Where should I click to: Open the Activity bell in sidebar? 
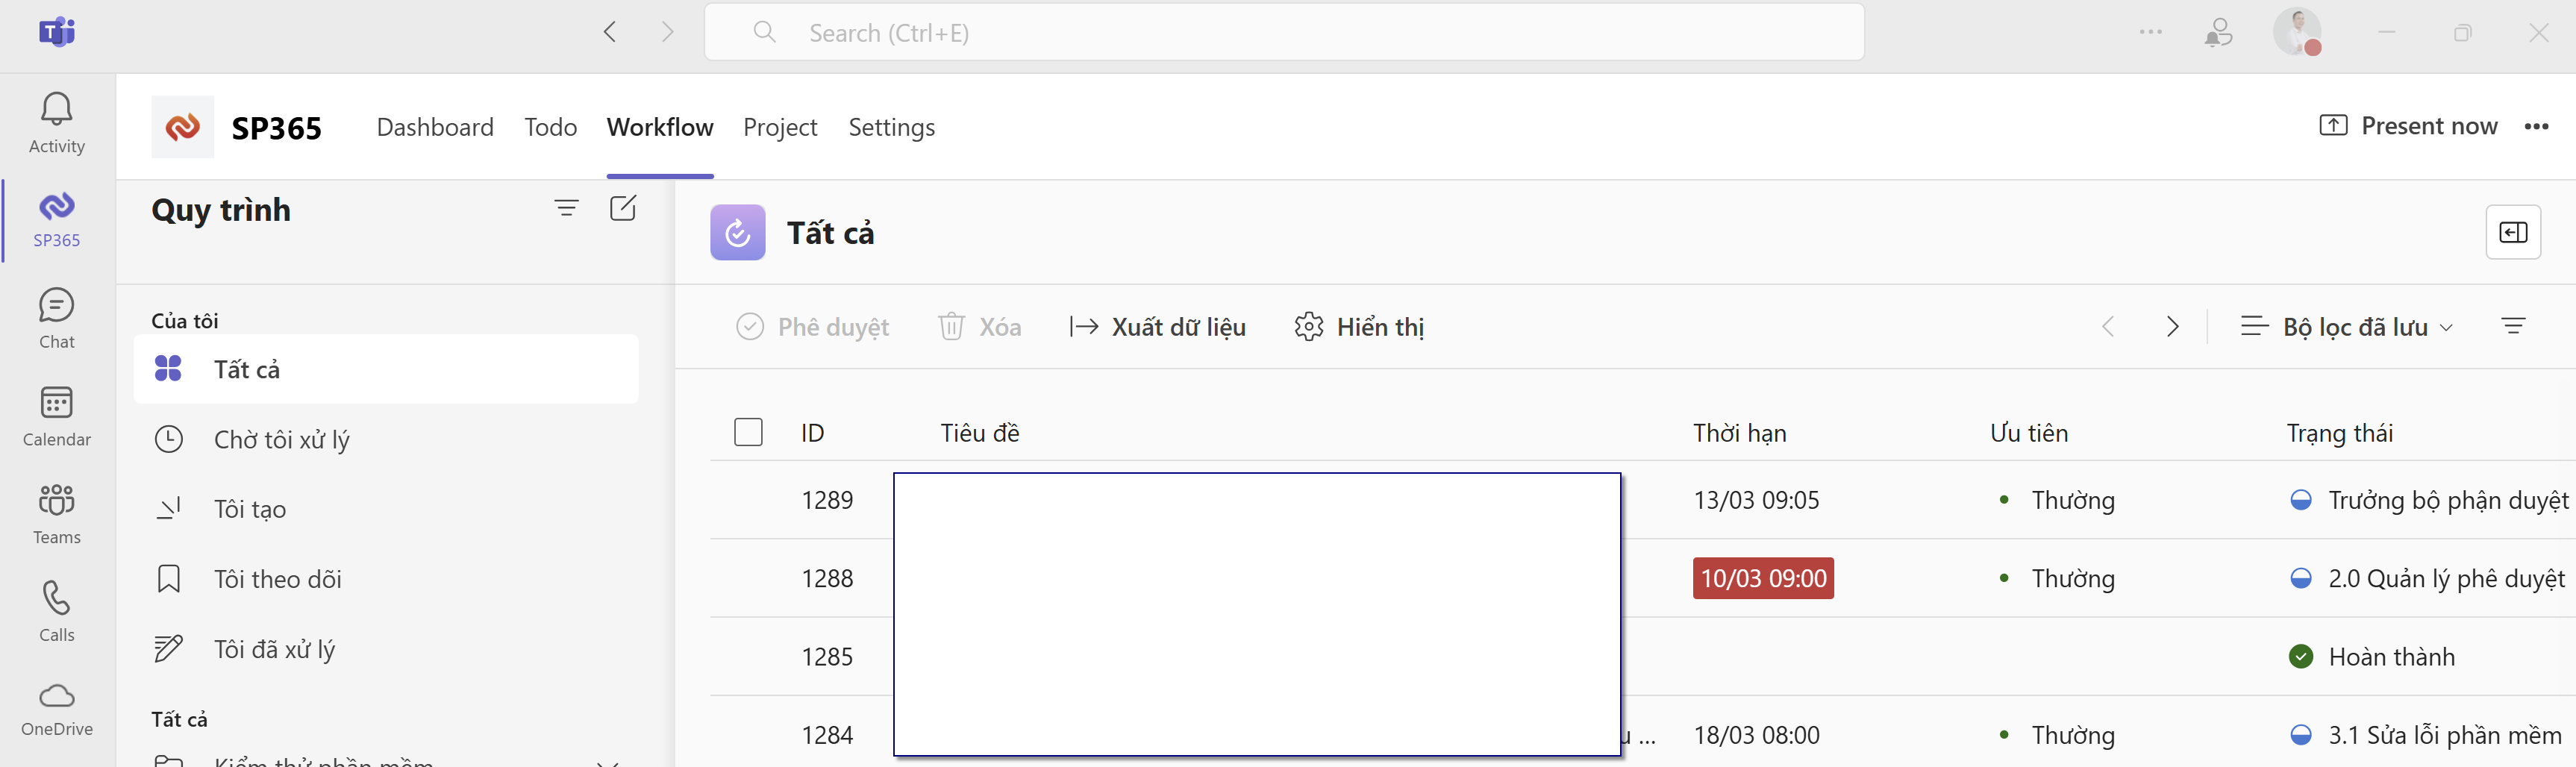pos(57,122)
